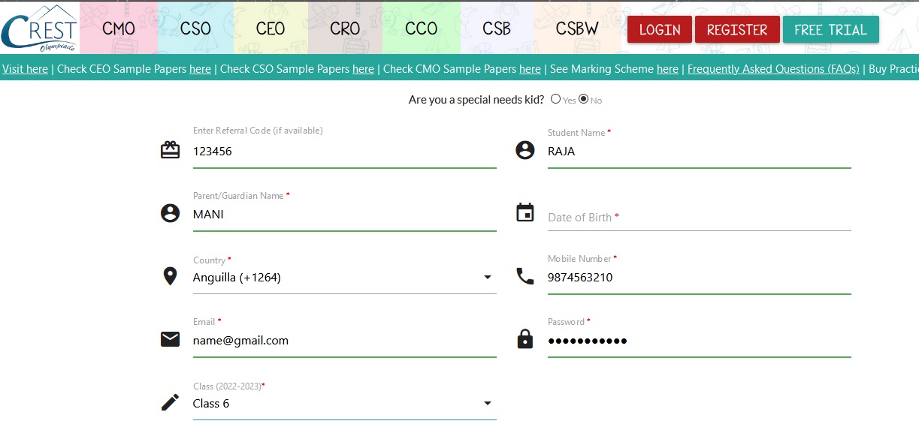The width and height of the screenshot is (919, 436).
Task: Open the date of birth calendar icon
Action: click(524, 212)
